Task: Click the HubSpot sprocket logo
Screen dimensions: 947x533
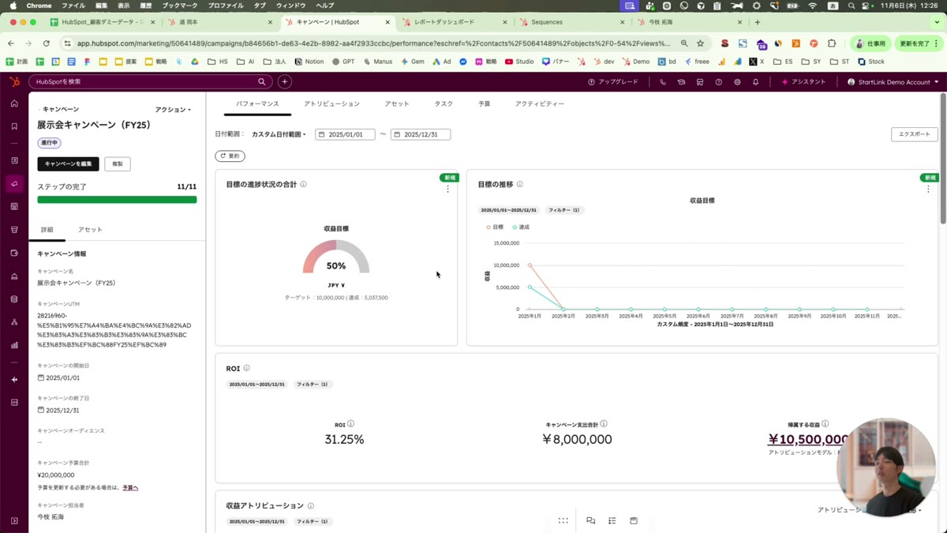Action: 14,82
